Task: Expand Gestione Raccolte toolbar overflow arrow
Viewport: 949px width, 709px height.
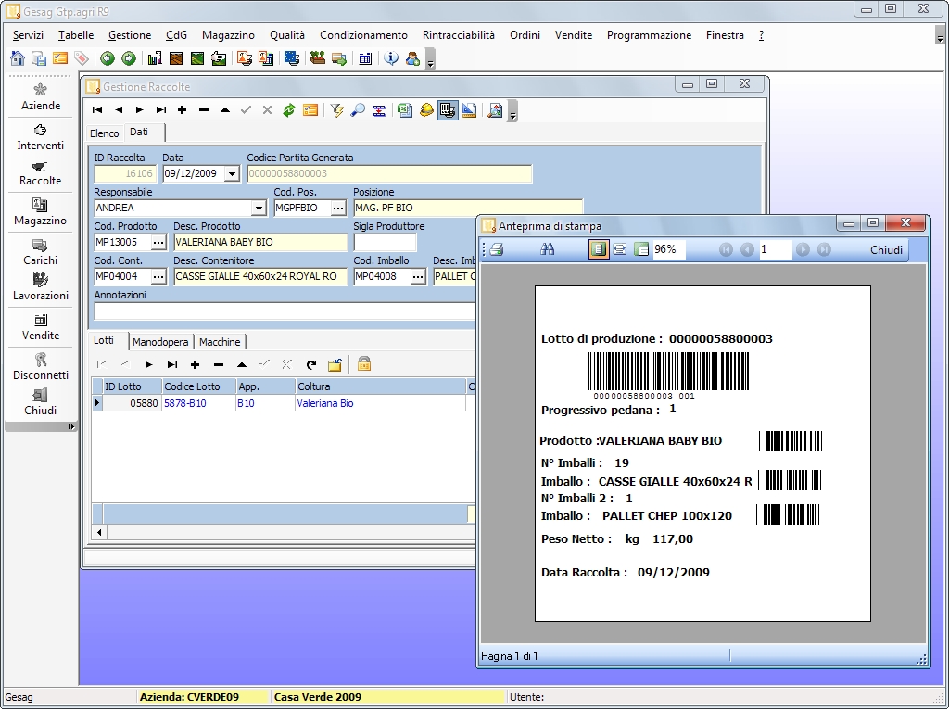Action: (512, 112)
